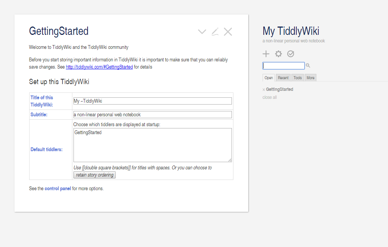Screen dimensions: 388x247
Task: Close the GettingStarted tiddler with the X icon
Action: click(x=228, y=32)
